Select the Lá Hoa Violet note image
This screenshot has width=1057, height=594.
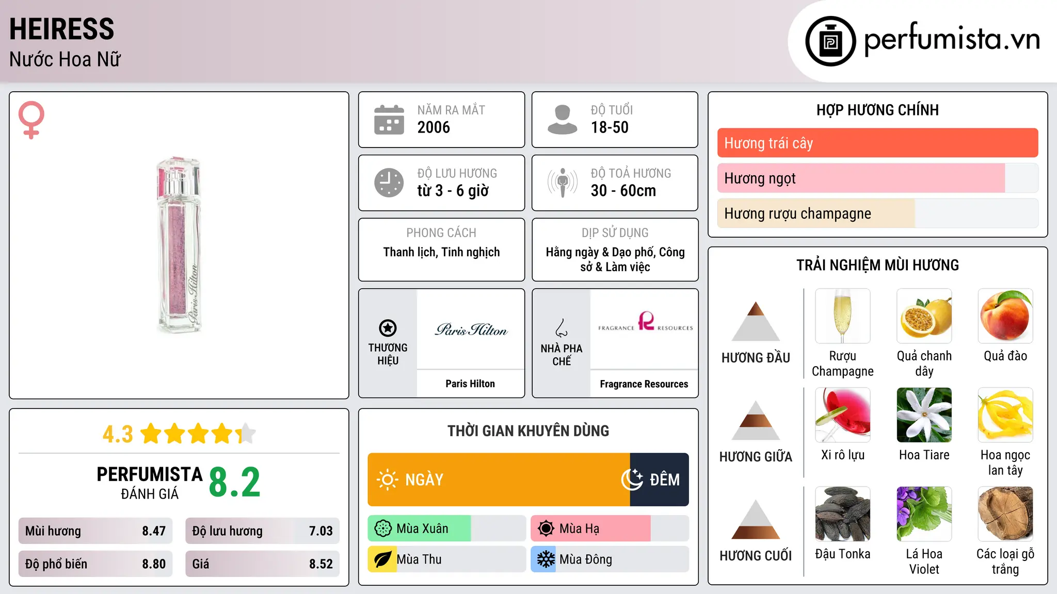924,514
